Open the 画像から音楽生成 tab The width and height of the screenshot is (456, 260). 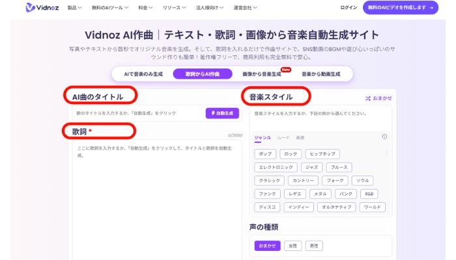pos(262,74)
